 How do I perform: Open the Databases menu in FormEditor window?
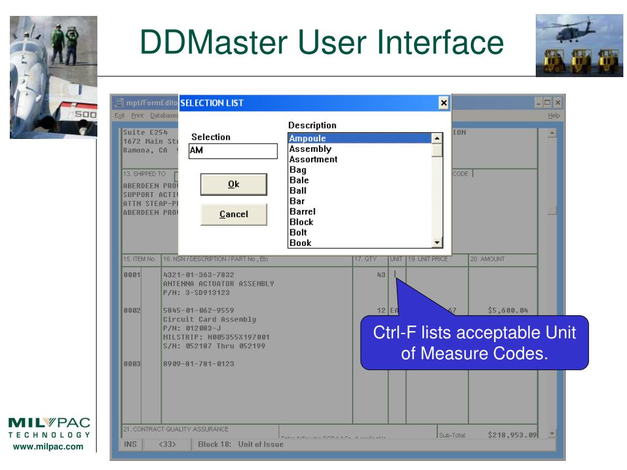[x=164, y=116]
